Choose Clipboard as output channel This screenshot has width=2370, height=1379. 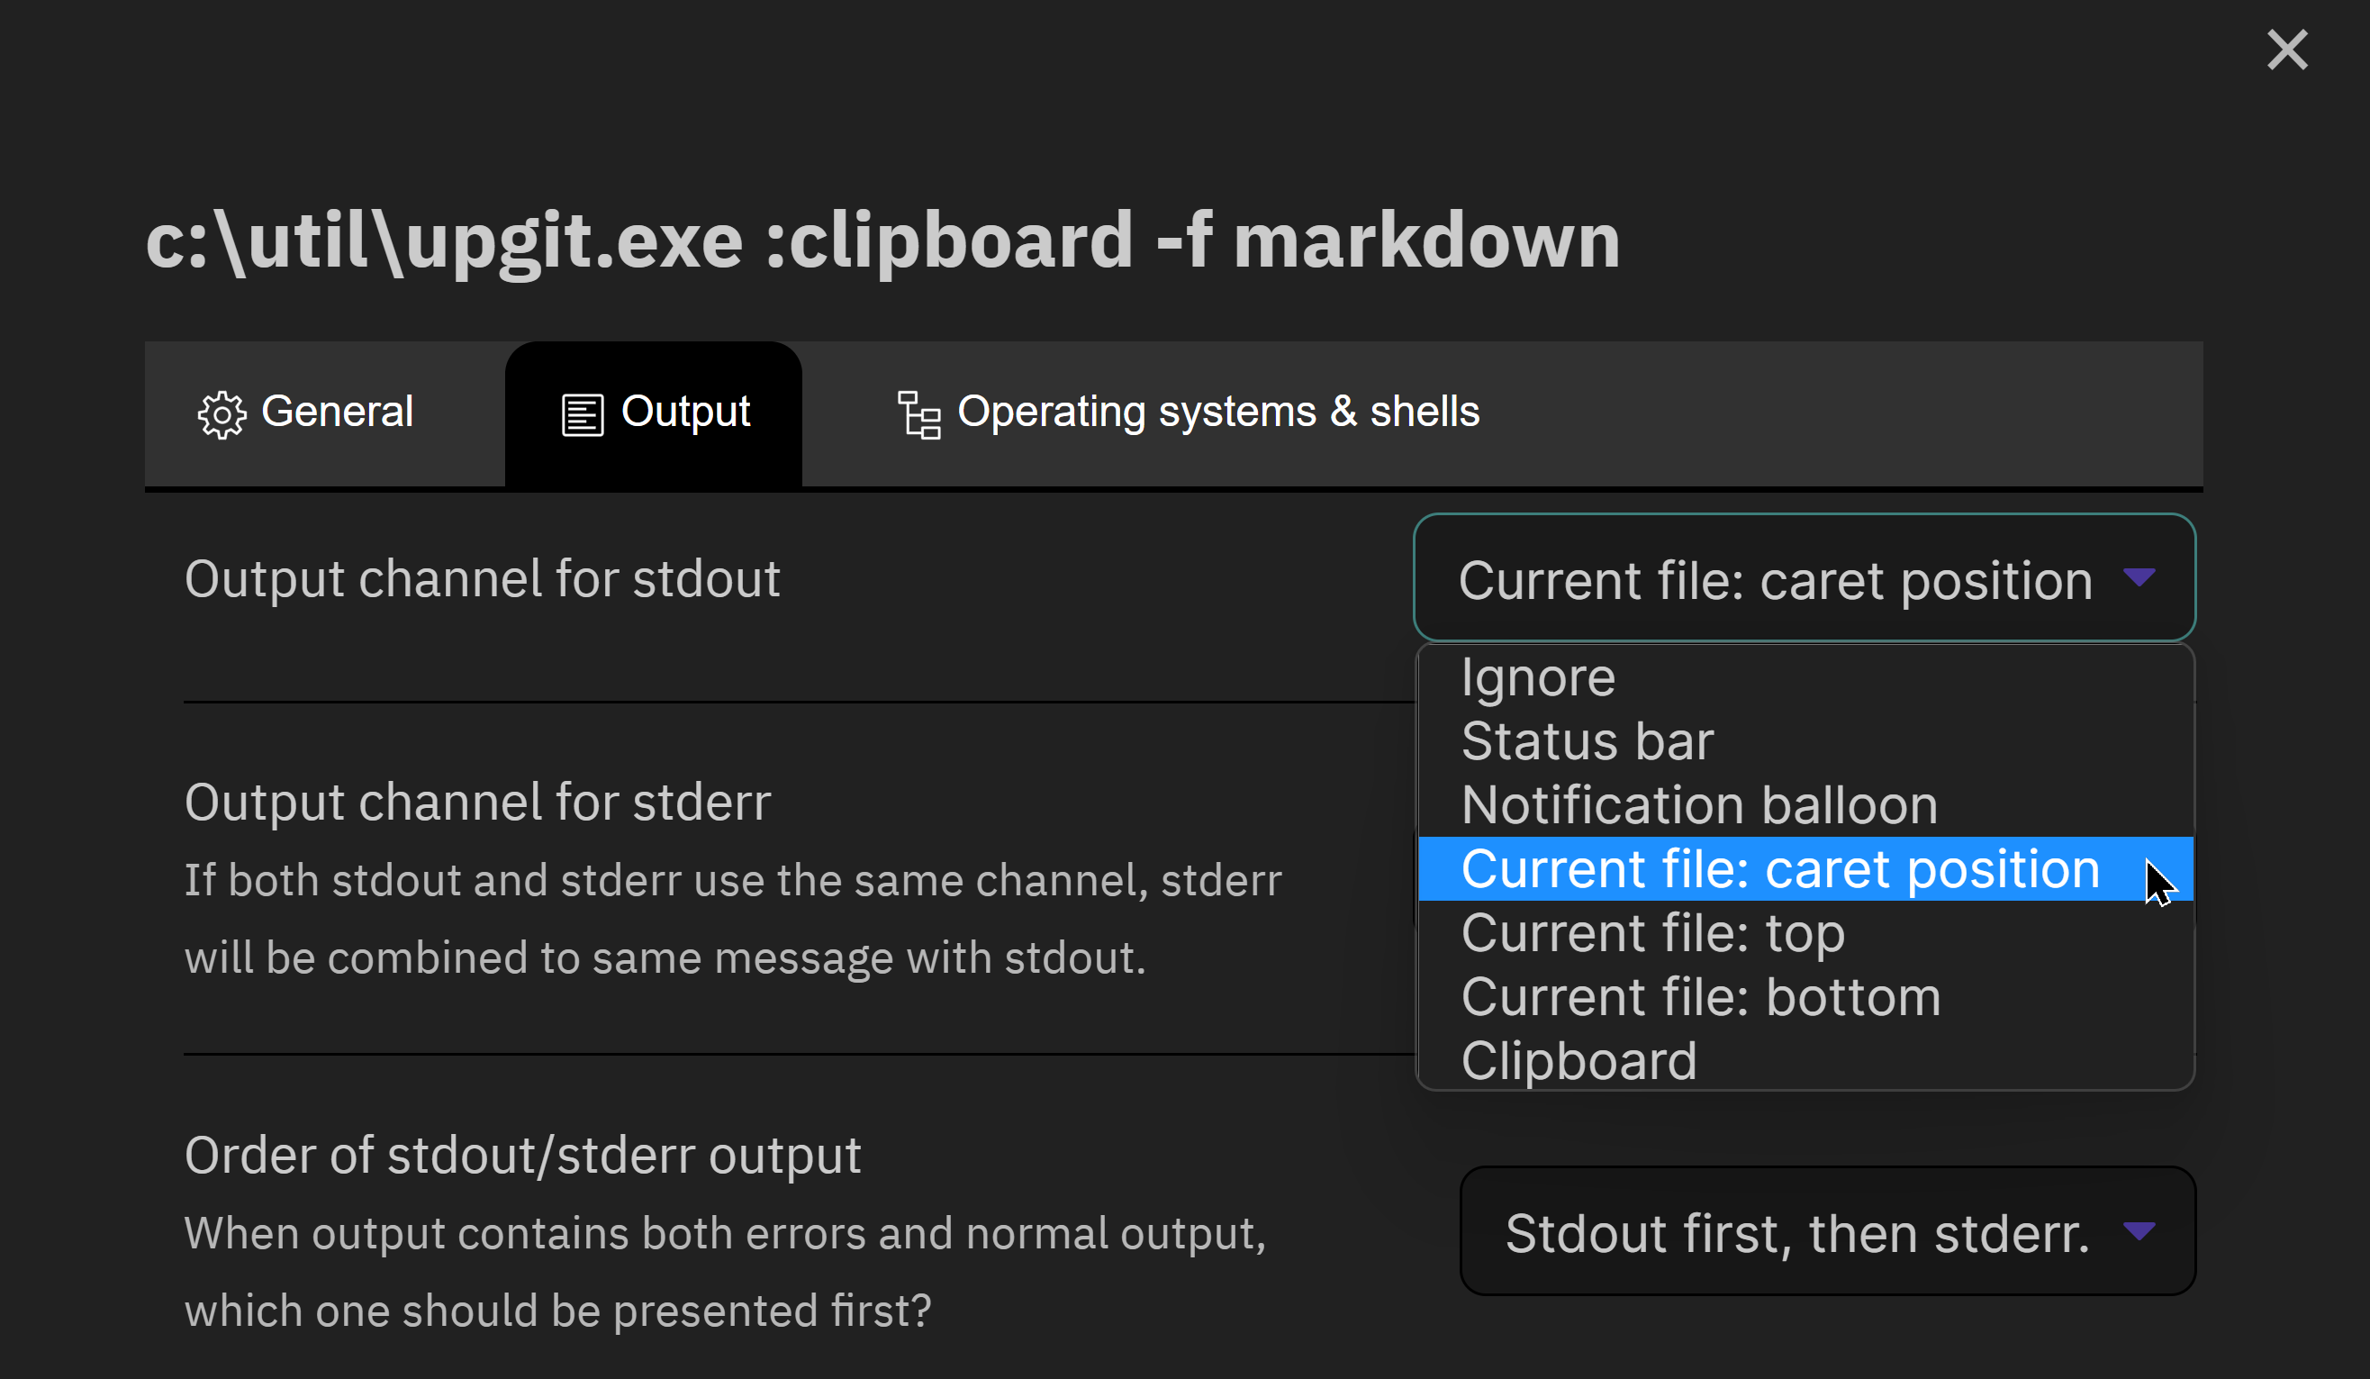[x=1805, y=1061]
